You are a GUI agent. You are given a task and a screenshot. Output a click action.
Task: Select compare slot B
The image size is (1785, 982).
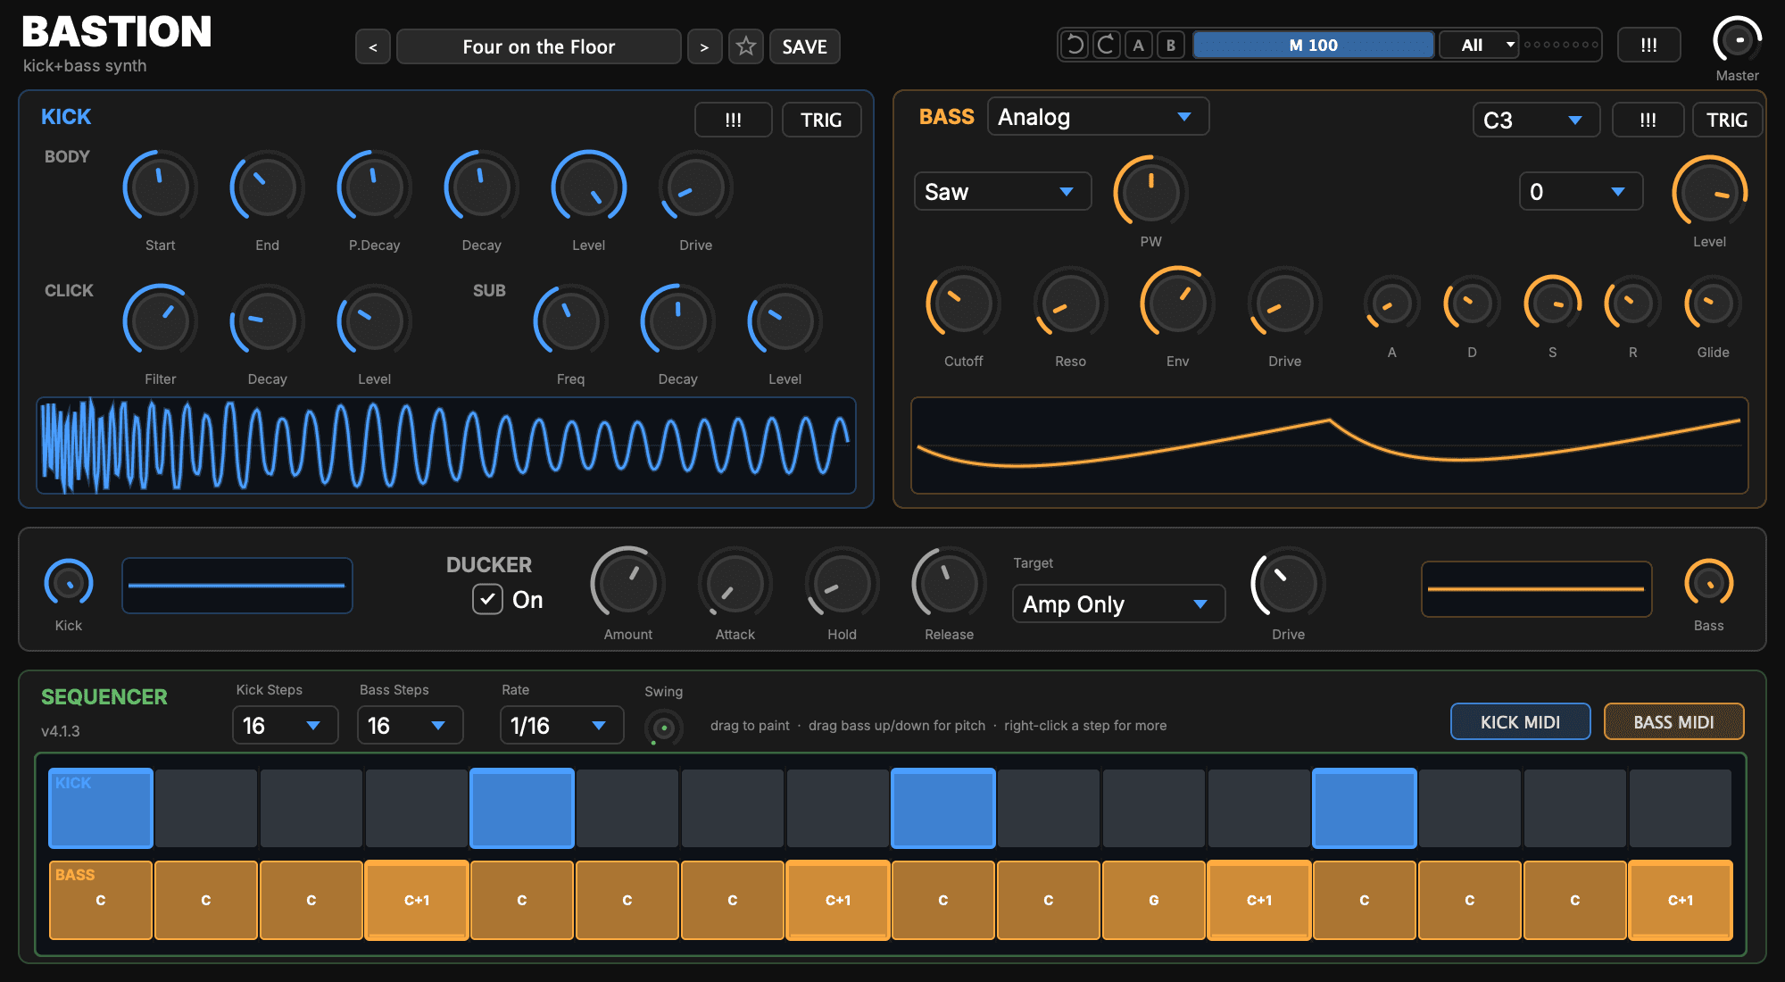pyautogui.click(x=1170, y=45)
